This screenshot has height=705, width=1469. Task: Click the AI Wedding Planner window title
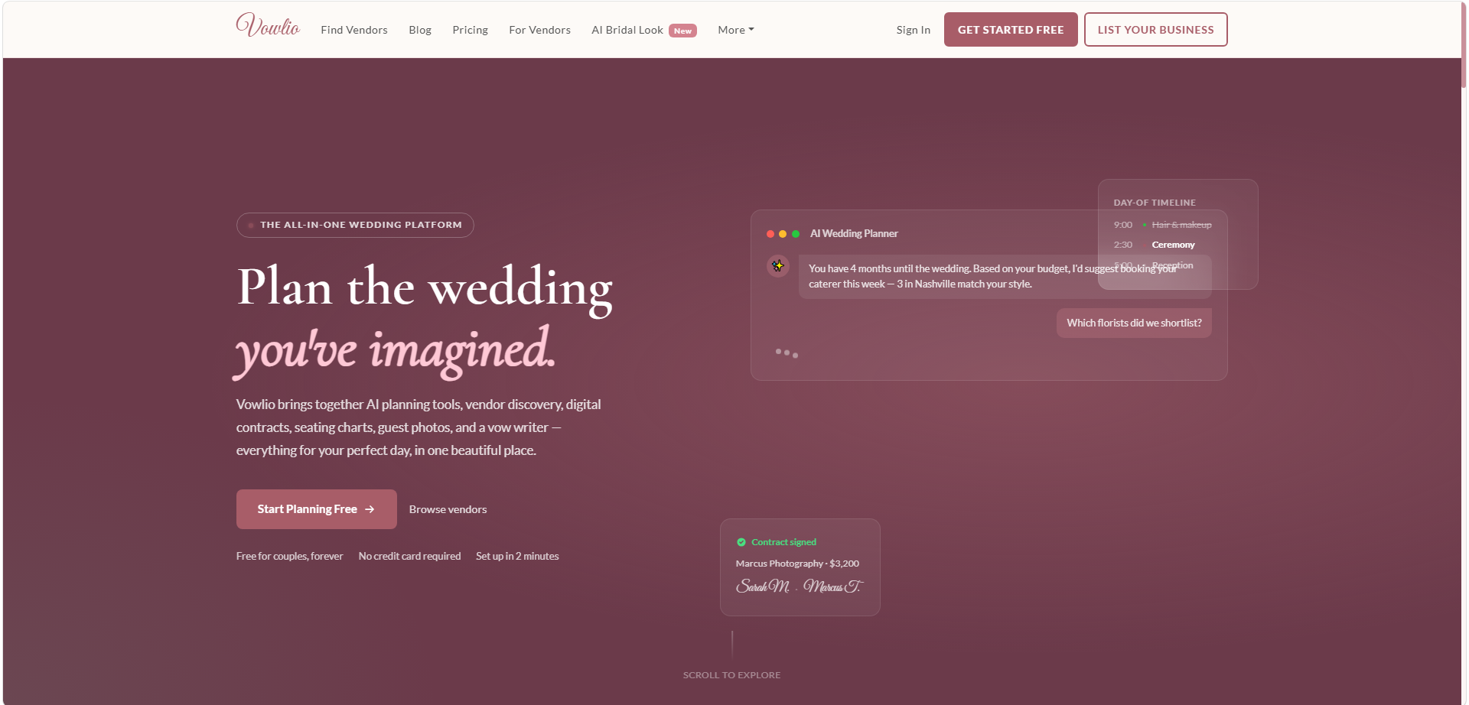[x=854, y=233]
